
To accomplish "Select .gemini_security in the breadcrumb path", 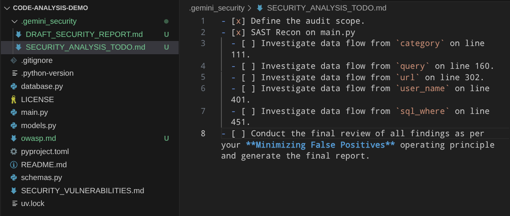I will tap(216, 8).
